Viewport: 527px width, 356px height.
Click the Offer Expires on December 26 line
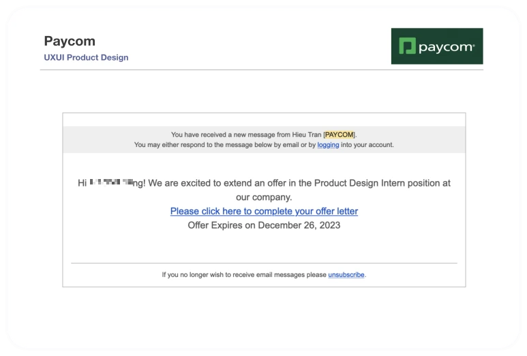[x=264, y=225]
